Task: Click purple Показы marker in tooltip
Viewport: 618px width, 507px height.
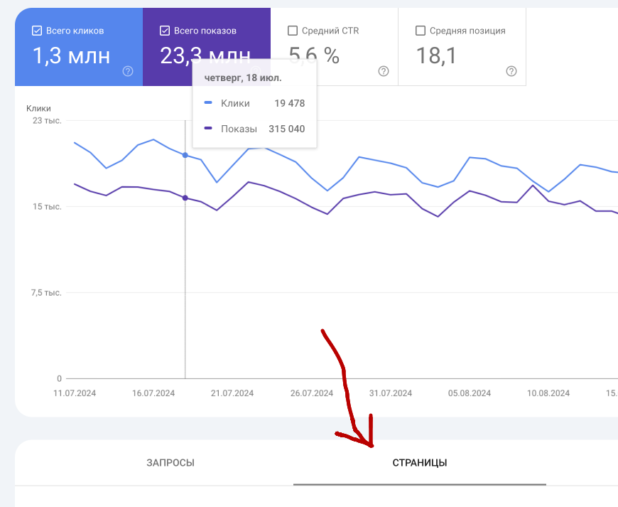Action: (x=208, y=129)
